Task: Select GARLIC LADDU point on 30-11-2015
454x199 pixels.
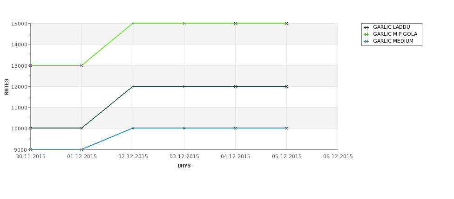Action: [x=30, y=128]
